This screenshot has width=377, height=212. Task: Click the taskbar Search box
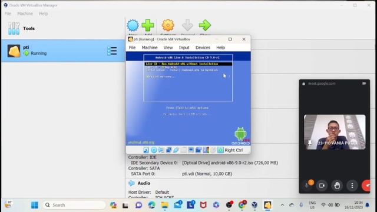click(x=74, y=205)
